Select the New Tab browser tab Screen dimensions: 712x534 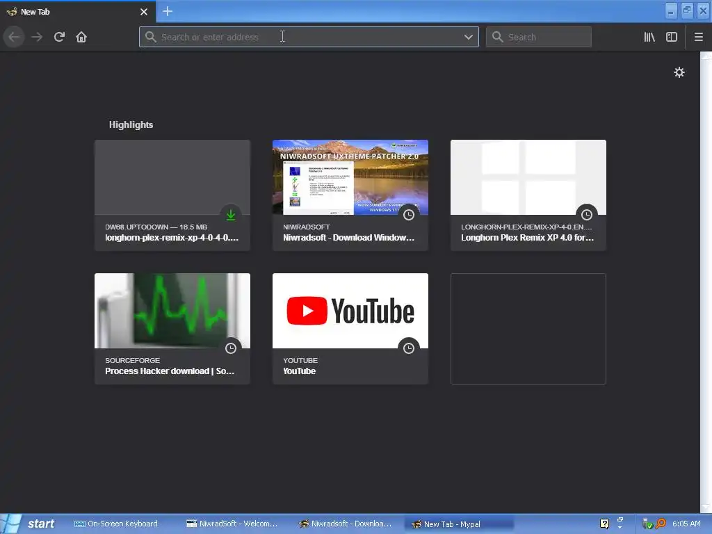click(78, 12)
